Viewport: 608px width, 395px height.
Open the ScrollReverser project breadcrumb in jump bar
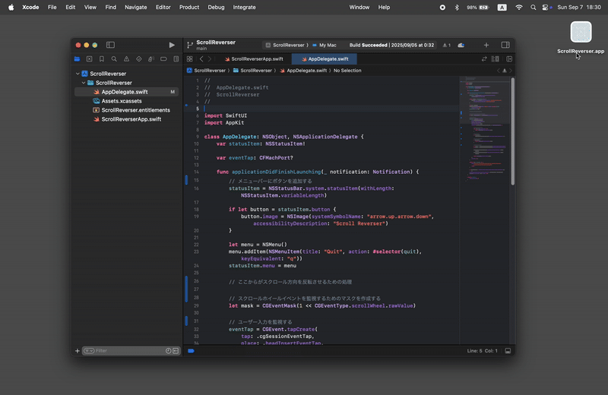(x=206, y=71)
